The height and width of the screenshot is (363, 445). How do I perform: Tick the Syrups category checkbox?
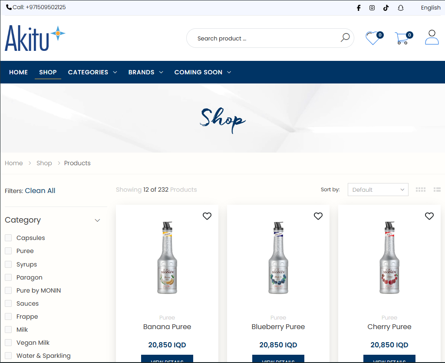click(x=8, y=264)
